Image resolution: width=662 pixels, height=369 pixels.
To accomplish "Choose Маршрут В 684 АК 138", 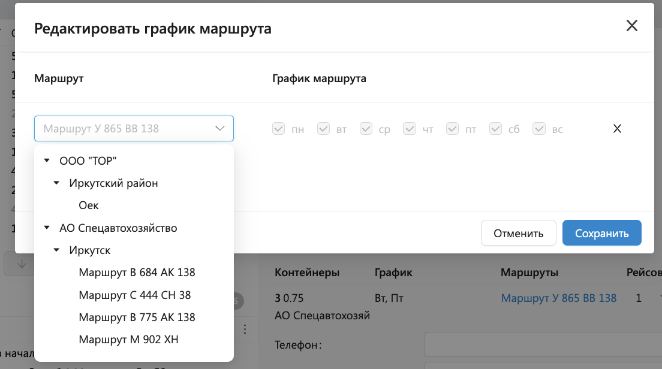I will (137, 273).
